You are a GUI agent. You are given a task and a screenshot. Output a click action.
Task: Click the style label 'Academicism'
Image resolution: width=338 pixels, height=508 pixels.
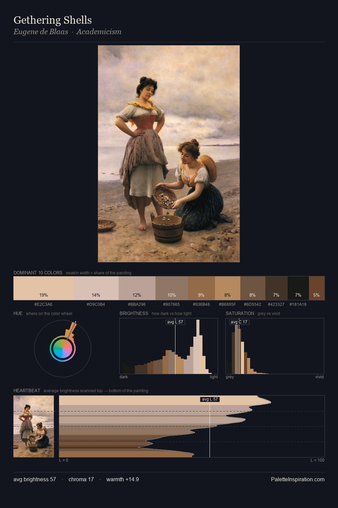pyautogui.click(x=99, y=32)
